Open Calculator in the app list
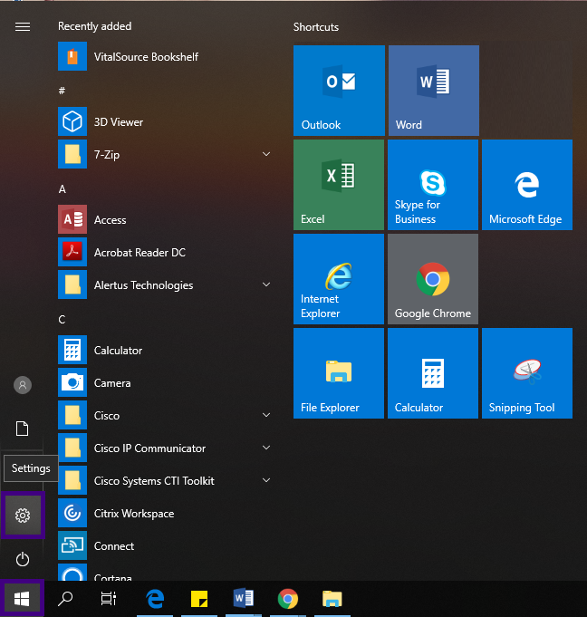This screenshot has height=617, width=587. point(165,351)
